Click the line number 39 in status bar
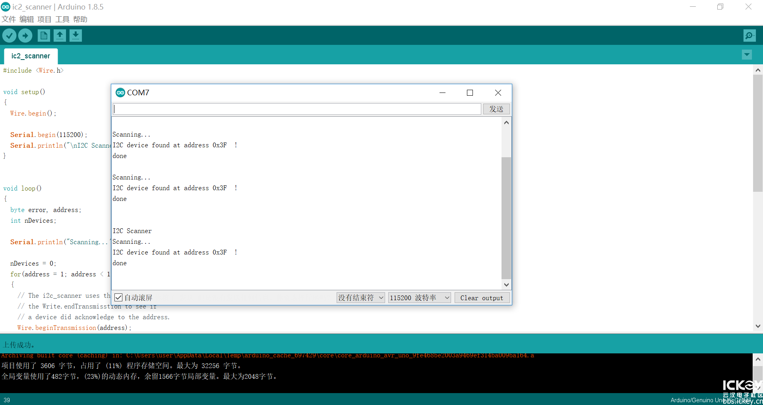This screenshot has height=405, width=763. 7,400
